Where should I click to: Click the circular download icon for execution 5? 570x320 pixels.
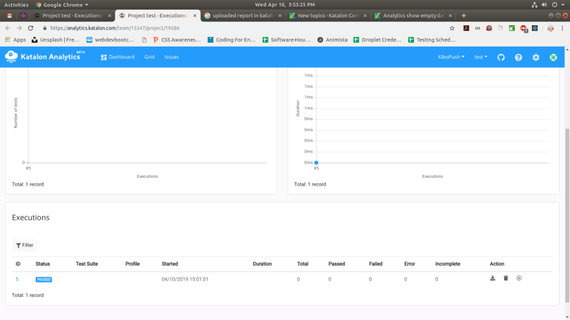coord(519,278)
